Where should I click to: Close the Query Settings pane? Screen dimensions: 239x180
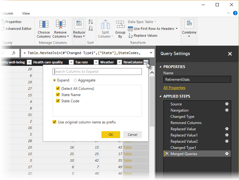click(x=230, y=54)
